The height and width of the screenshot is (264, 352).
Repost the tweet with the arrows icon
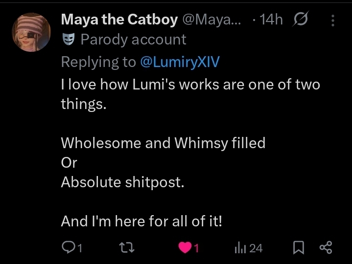coord(127,248)
